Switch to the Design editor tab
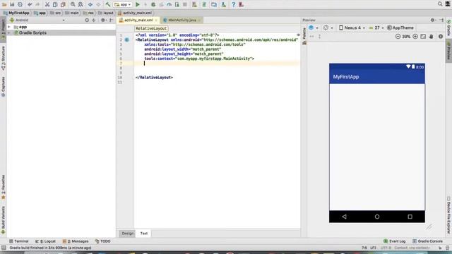 (127, 234)
